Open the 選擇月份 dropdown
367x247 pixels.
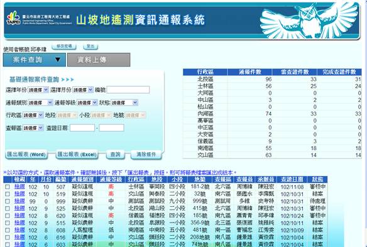click(83, 90)
